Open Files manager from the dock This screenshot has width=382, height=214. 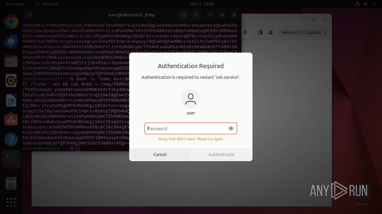click(11, 61)
